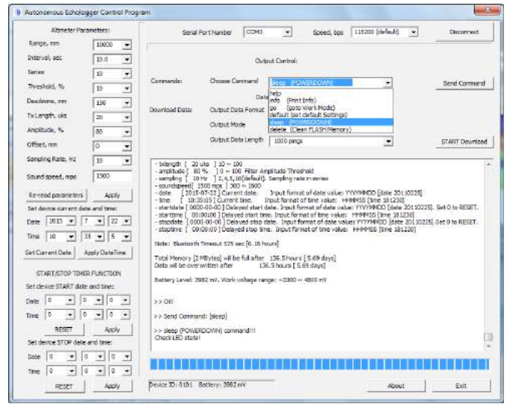Expand the Serial Port Number COM3 dropdown

286,33
